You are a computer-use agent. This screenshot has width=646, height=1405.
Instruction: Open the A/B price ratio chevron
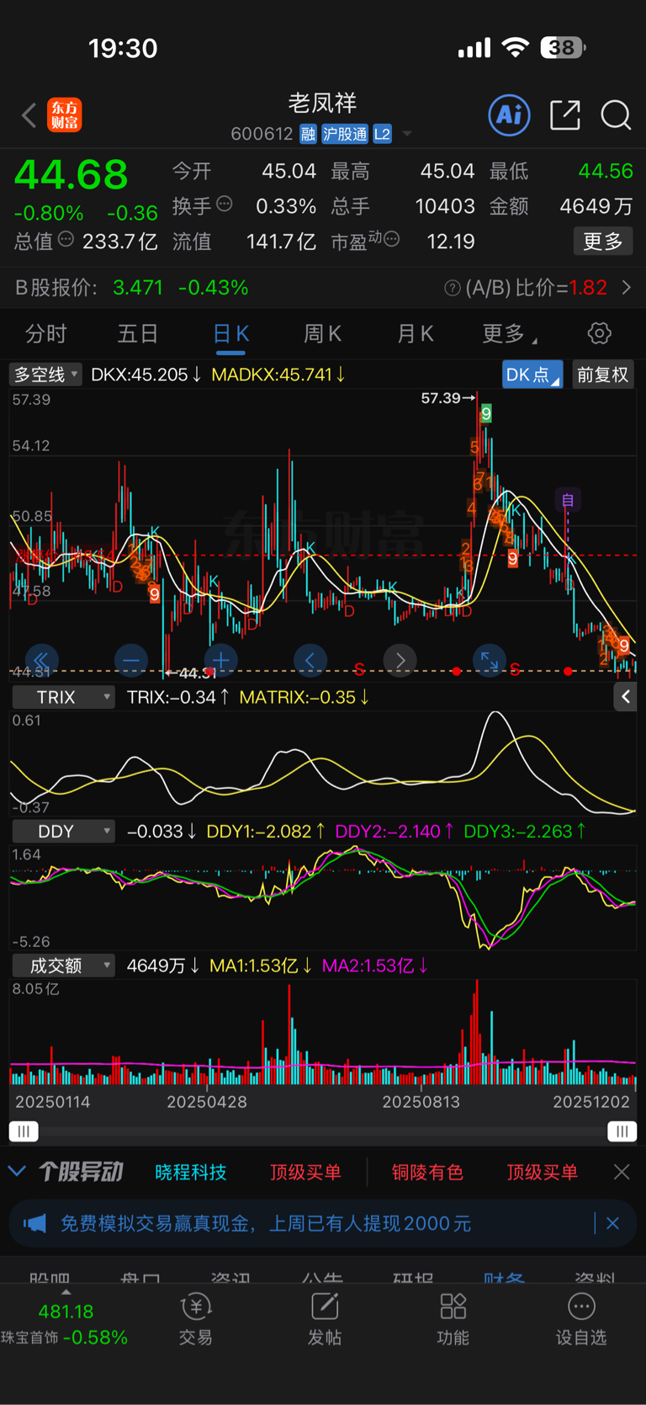coord(627,288)
